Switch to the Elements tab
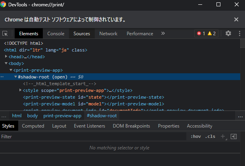The image size is (245, 166). pyautogui.click(x=29, y=34)
